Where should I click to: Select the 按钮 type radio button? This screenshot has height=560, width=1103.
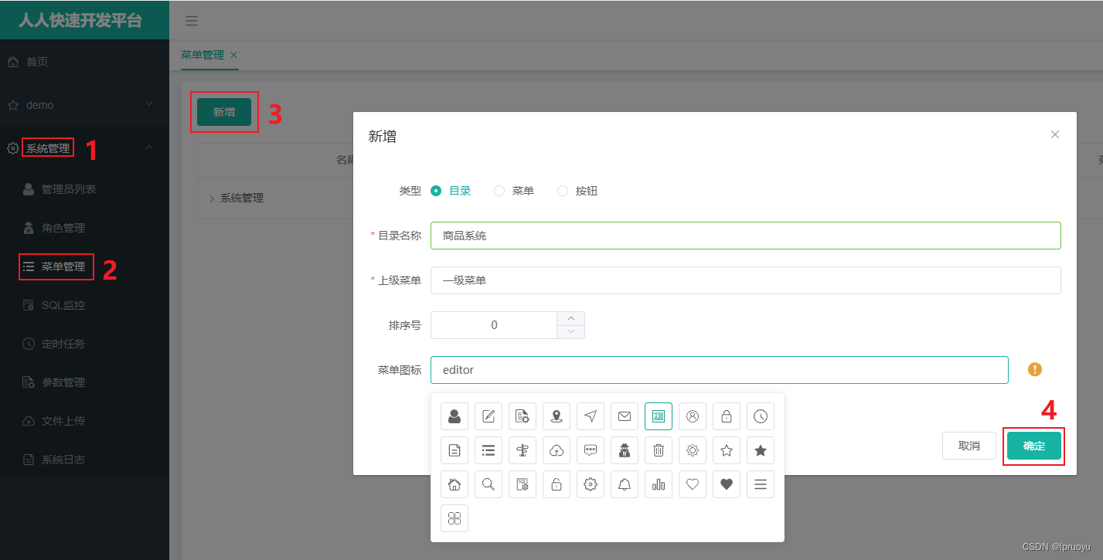pyautogui.click(x=563, y=191)
